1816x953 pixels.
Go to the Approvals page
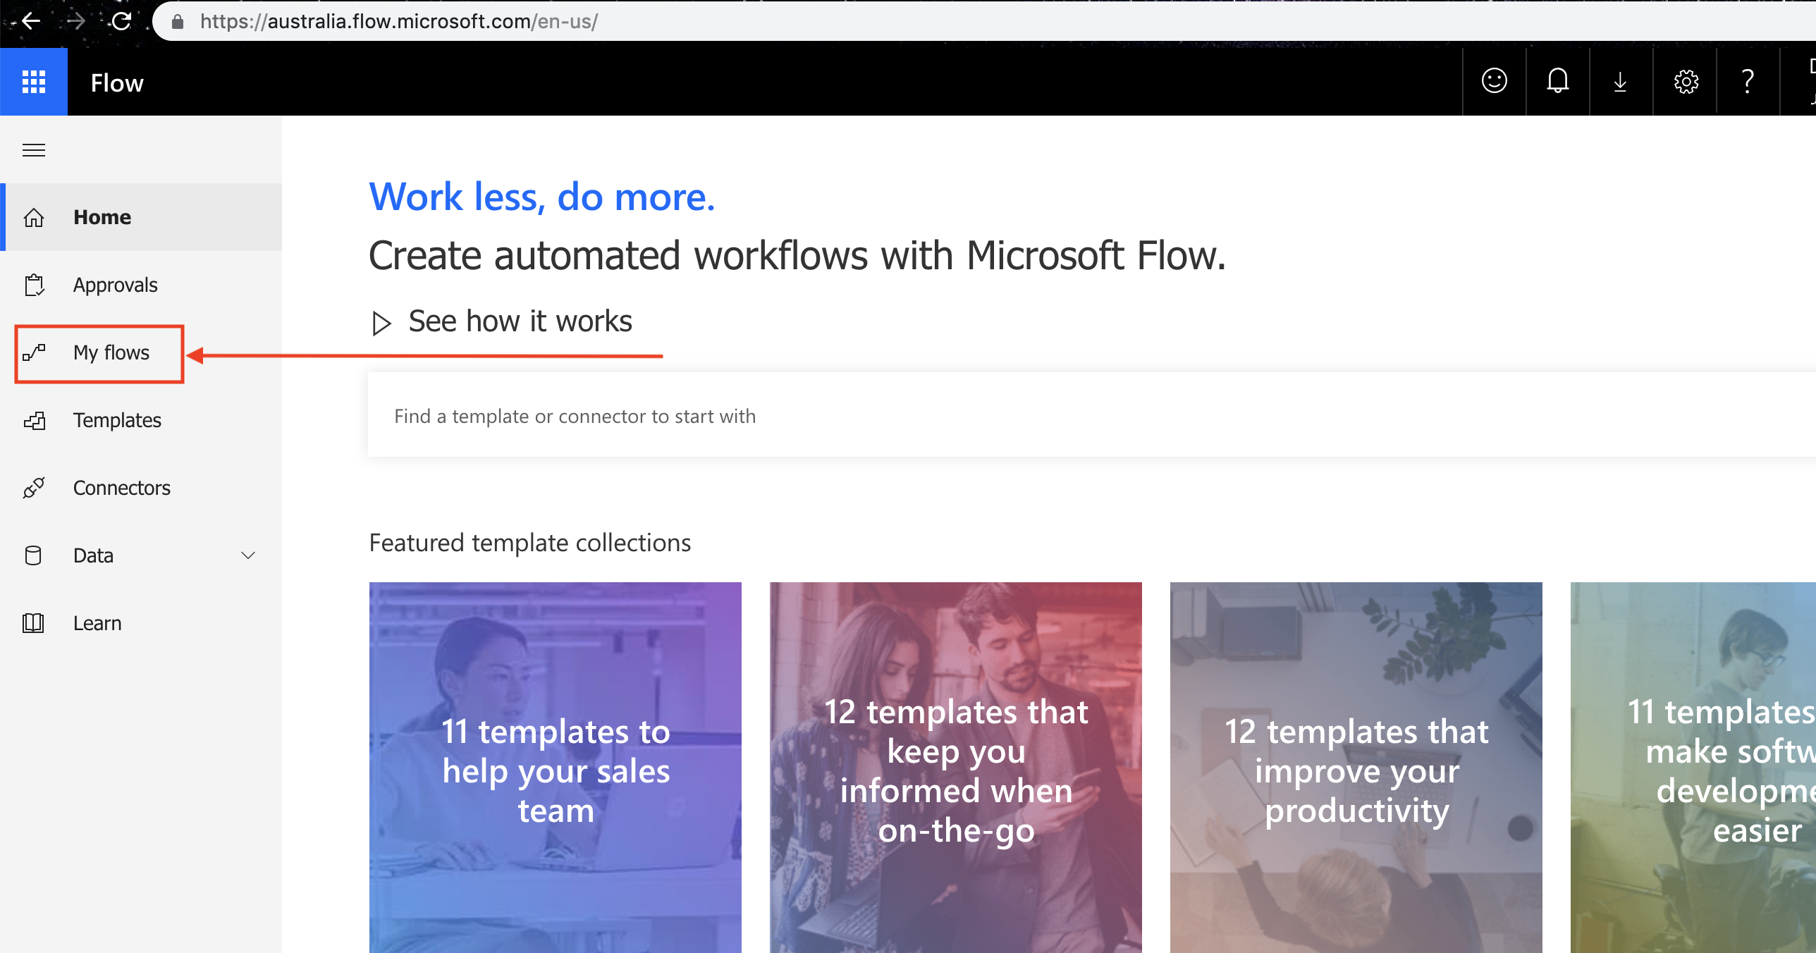point(115,285)
